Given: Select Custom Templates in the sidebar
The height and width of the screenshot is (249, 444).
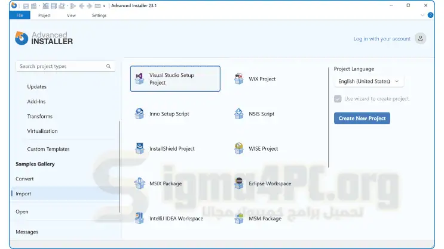Looking at the screenshot, I should point(48,149).
